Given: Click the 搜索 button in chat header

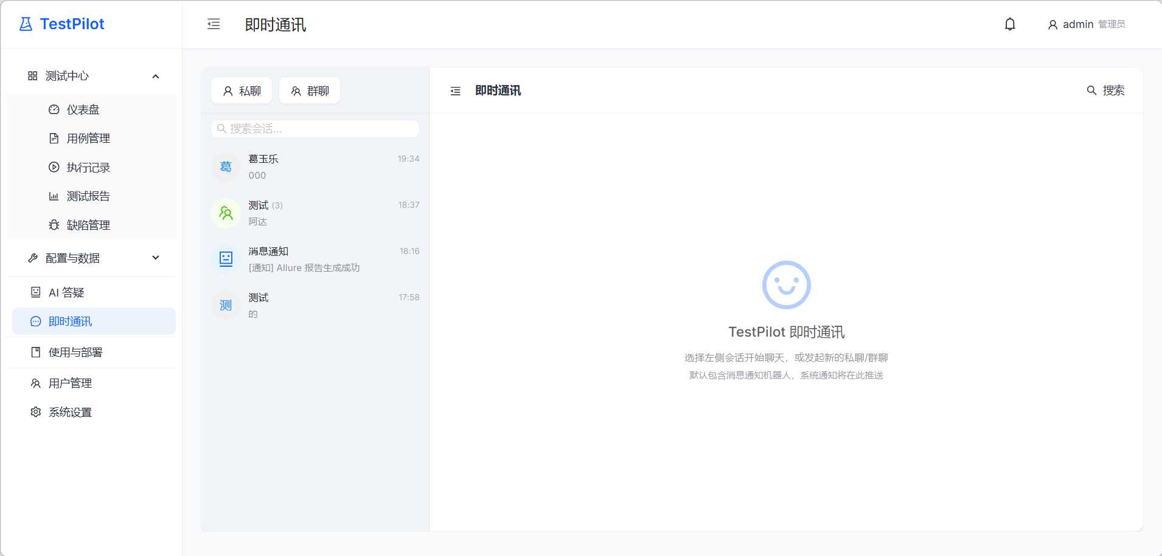Looking at the screenshot, I should click(1105, 91).
